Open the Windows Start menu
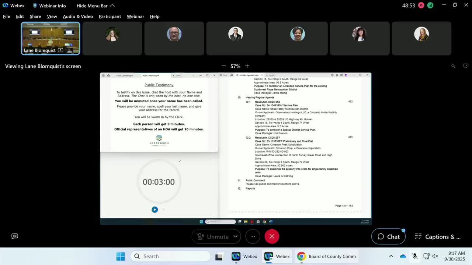Image resolution: width=472 pixels, height=265 pixels. point(121,257)
